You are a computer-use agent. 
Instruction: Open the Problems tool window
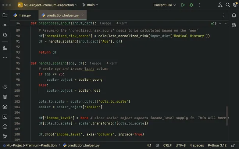(x=5, y=127)
